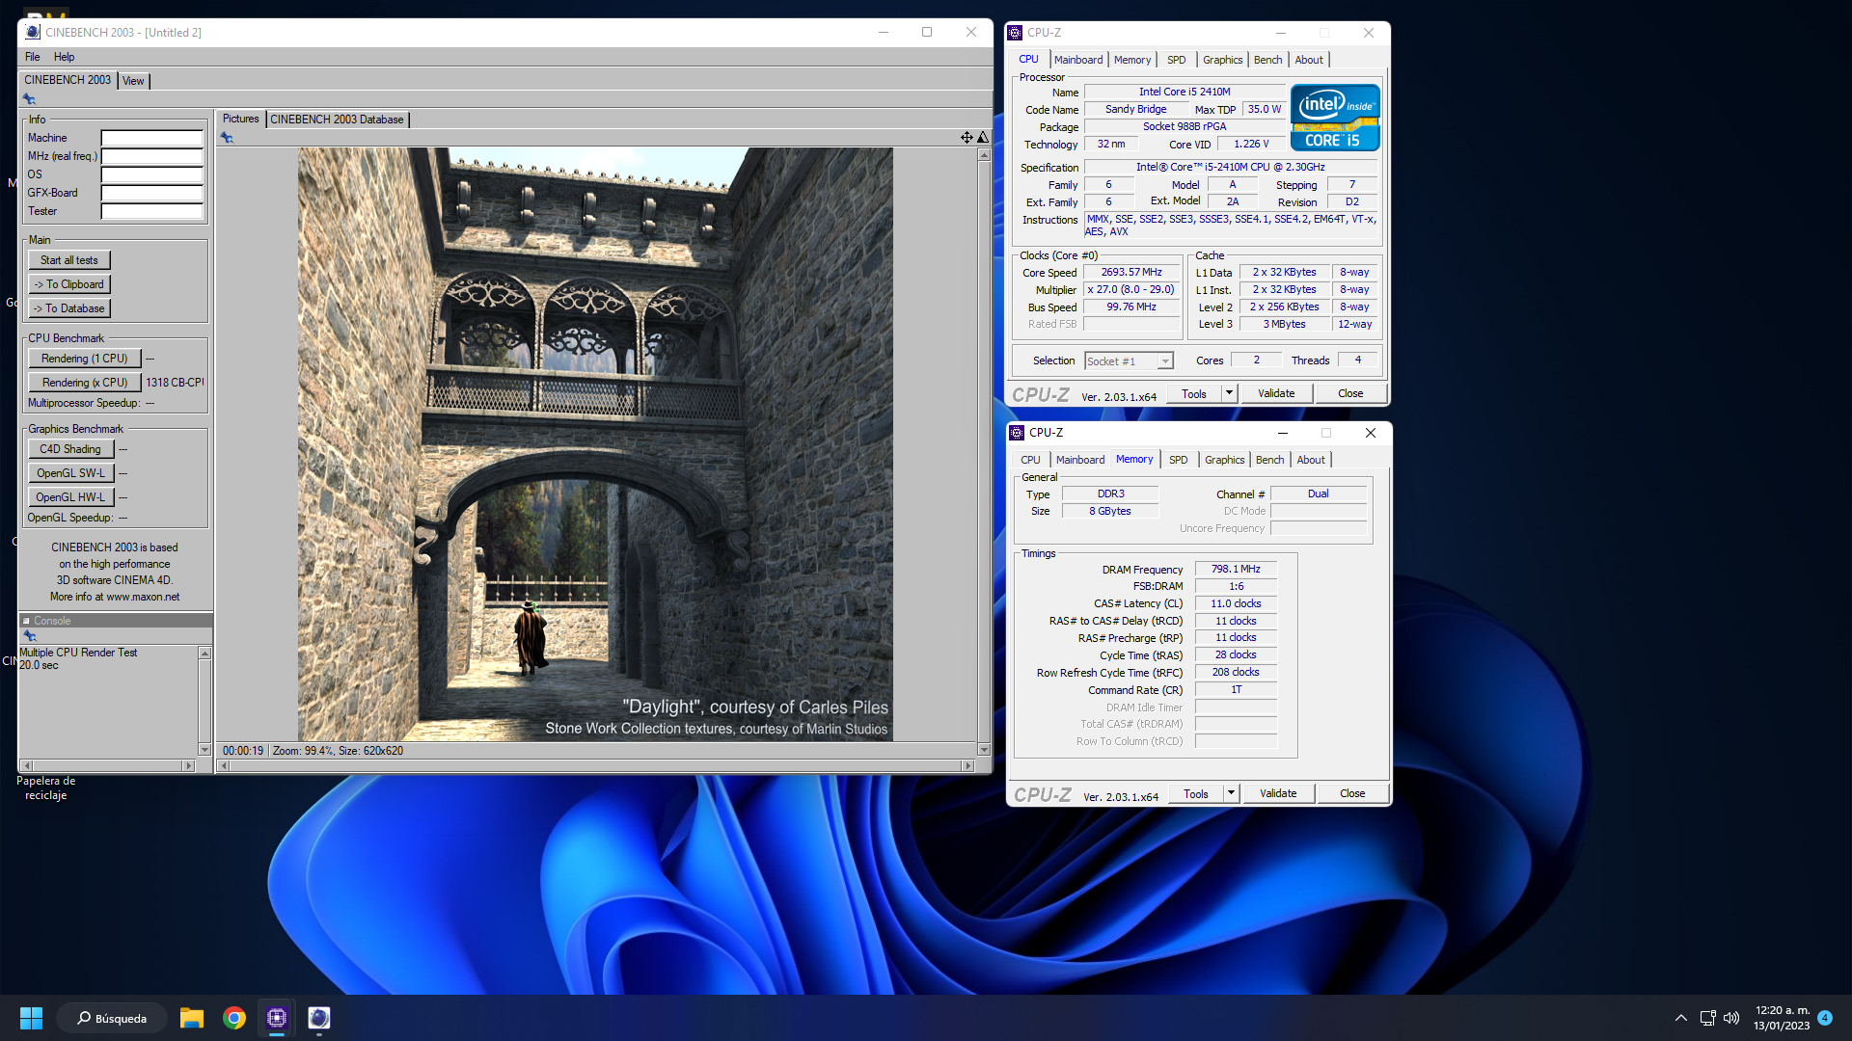This screenshot has height=1041, width=1852.
Task: Switch to Cinebench via taskbar icon
Action: (319, 1018)
